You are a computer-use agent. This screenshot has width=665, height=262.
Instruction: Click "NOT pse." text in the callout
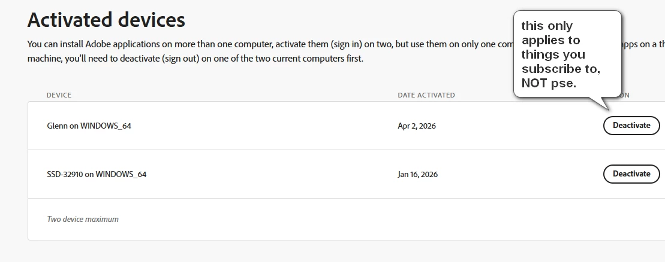pyautogui.click(x=549, y=83)
